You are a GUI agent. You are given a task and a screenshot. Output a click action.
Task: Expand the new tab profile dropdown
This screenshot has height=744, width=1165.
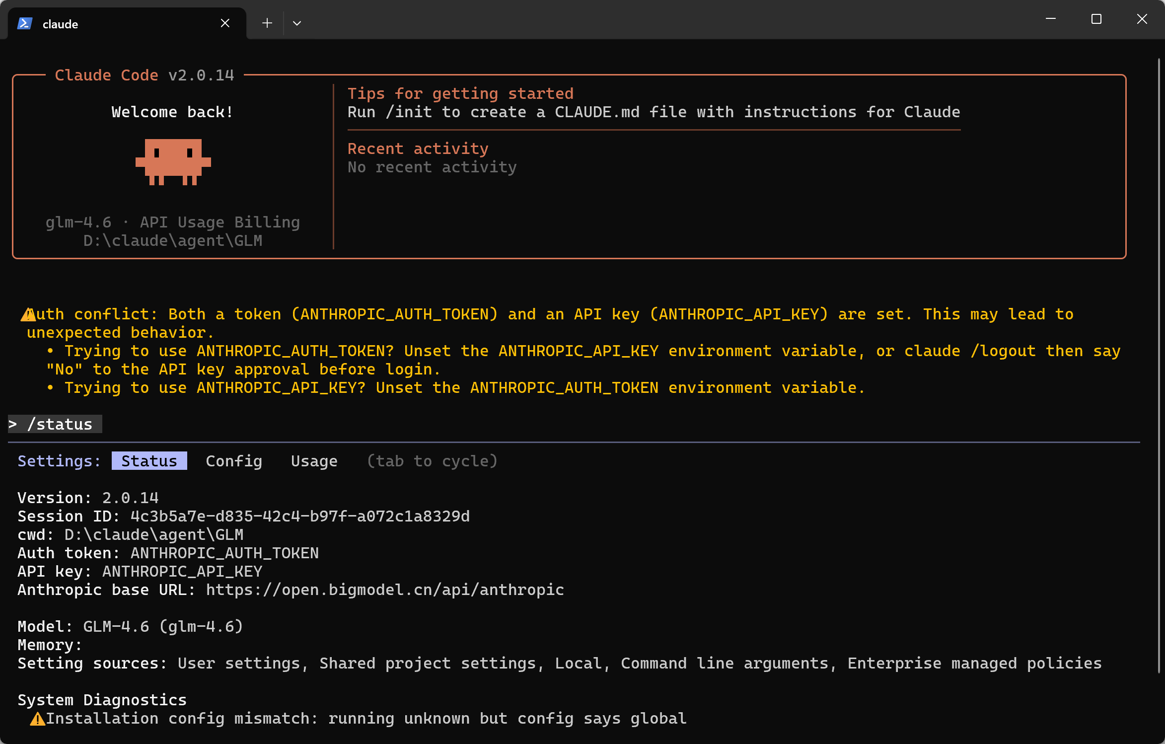coord(297,23)
